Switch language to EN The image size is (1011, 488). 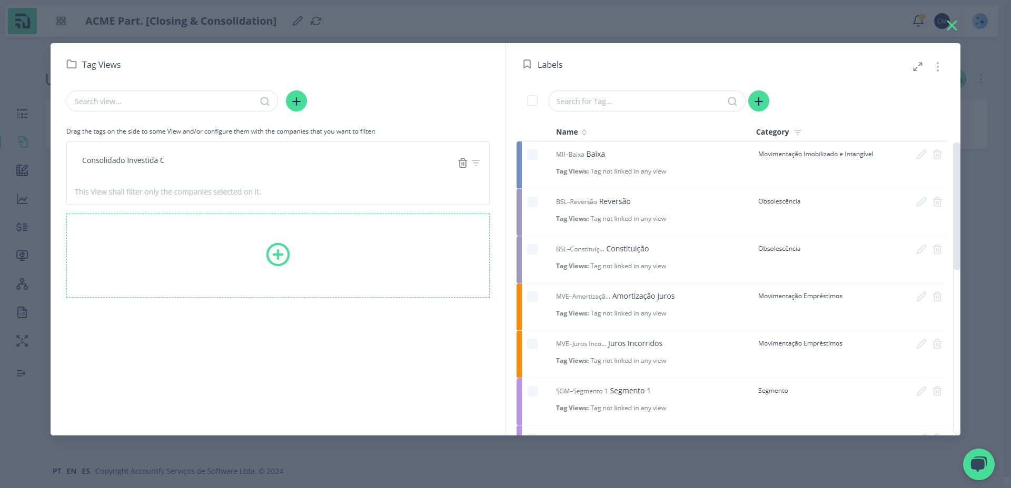72,471
